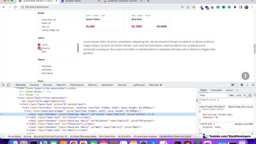Open the side panel icon
The image size is (256, 144).
click(x=241, y=7)
